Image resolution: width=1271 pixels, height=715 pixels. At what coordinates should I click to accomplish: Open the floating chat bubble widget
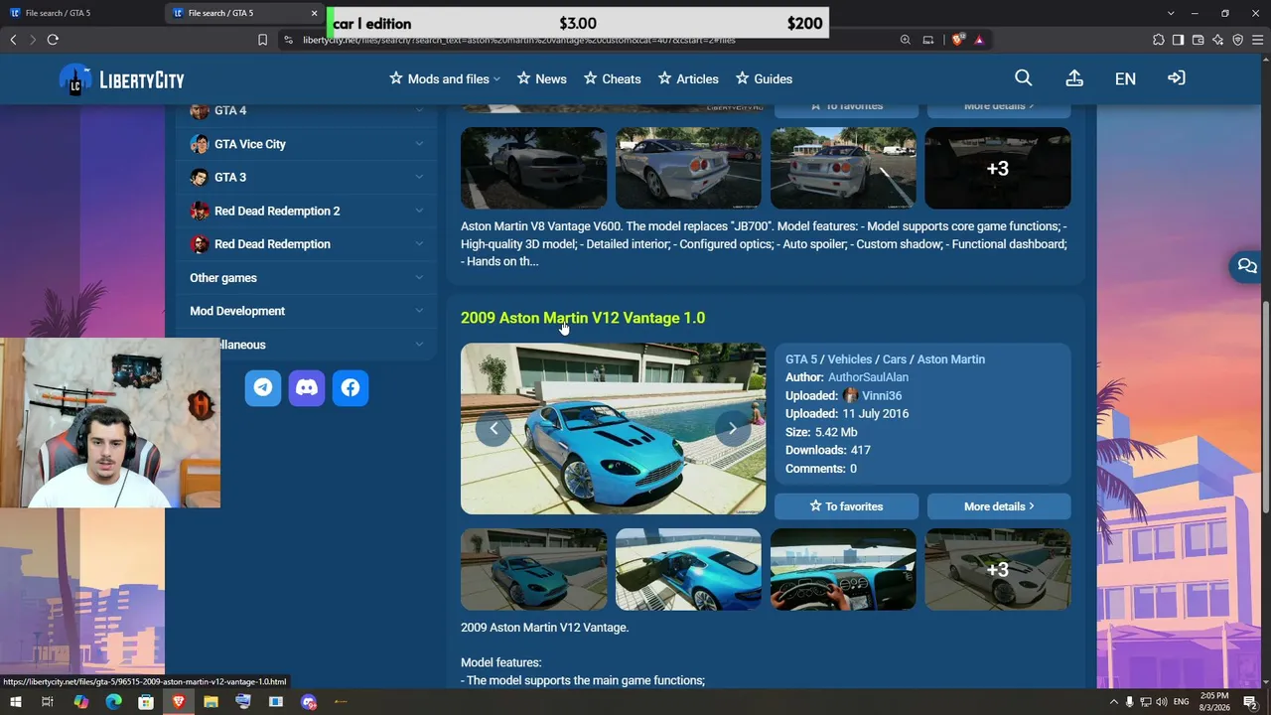[x=1247, y=266]
